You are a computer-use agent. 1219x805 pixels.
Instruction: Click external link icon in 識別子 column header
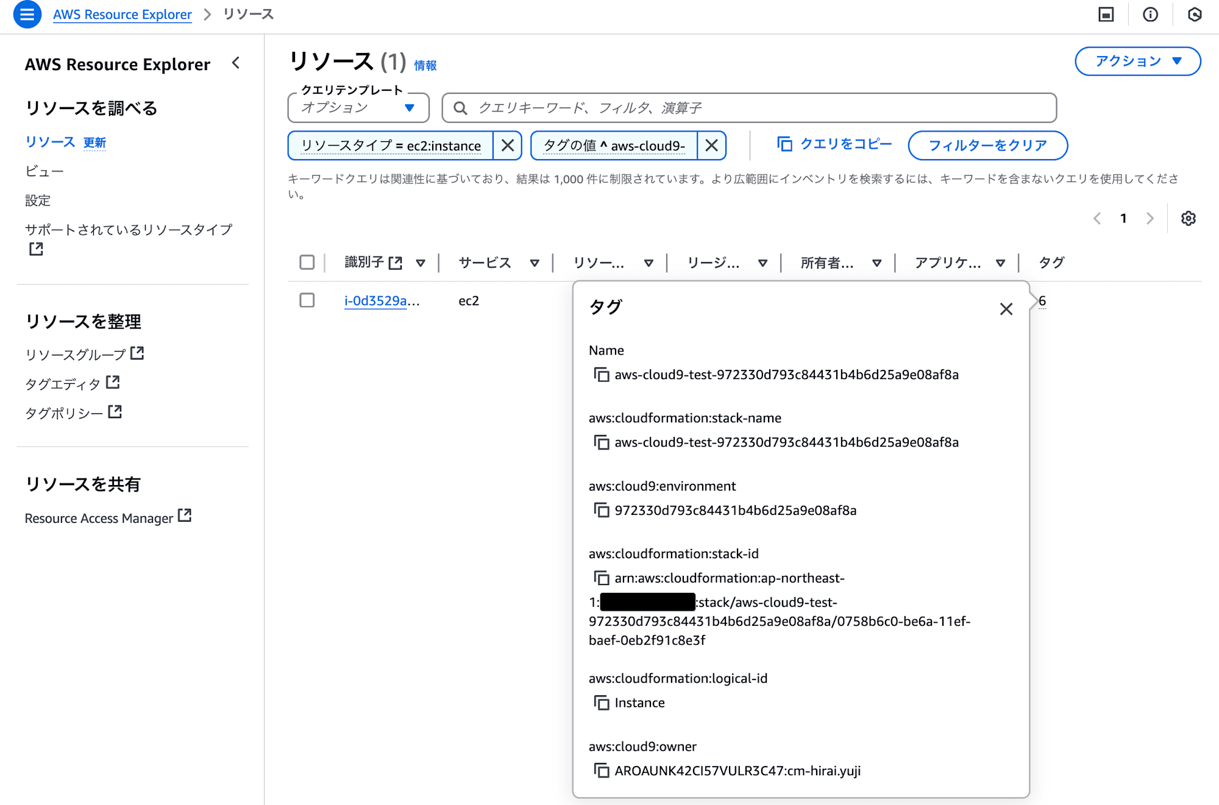click(x=396, y=263)
